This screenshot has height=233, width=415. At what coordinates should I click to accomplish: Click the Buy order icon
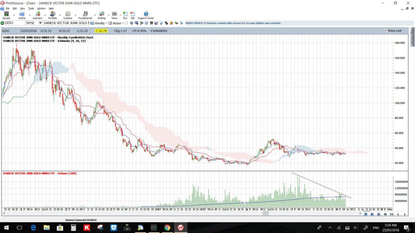click(125, 15)
